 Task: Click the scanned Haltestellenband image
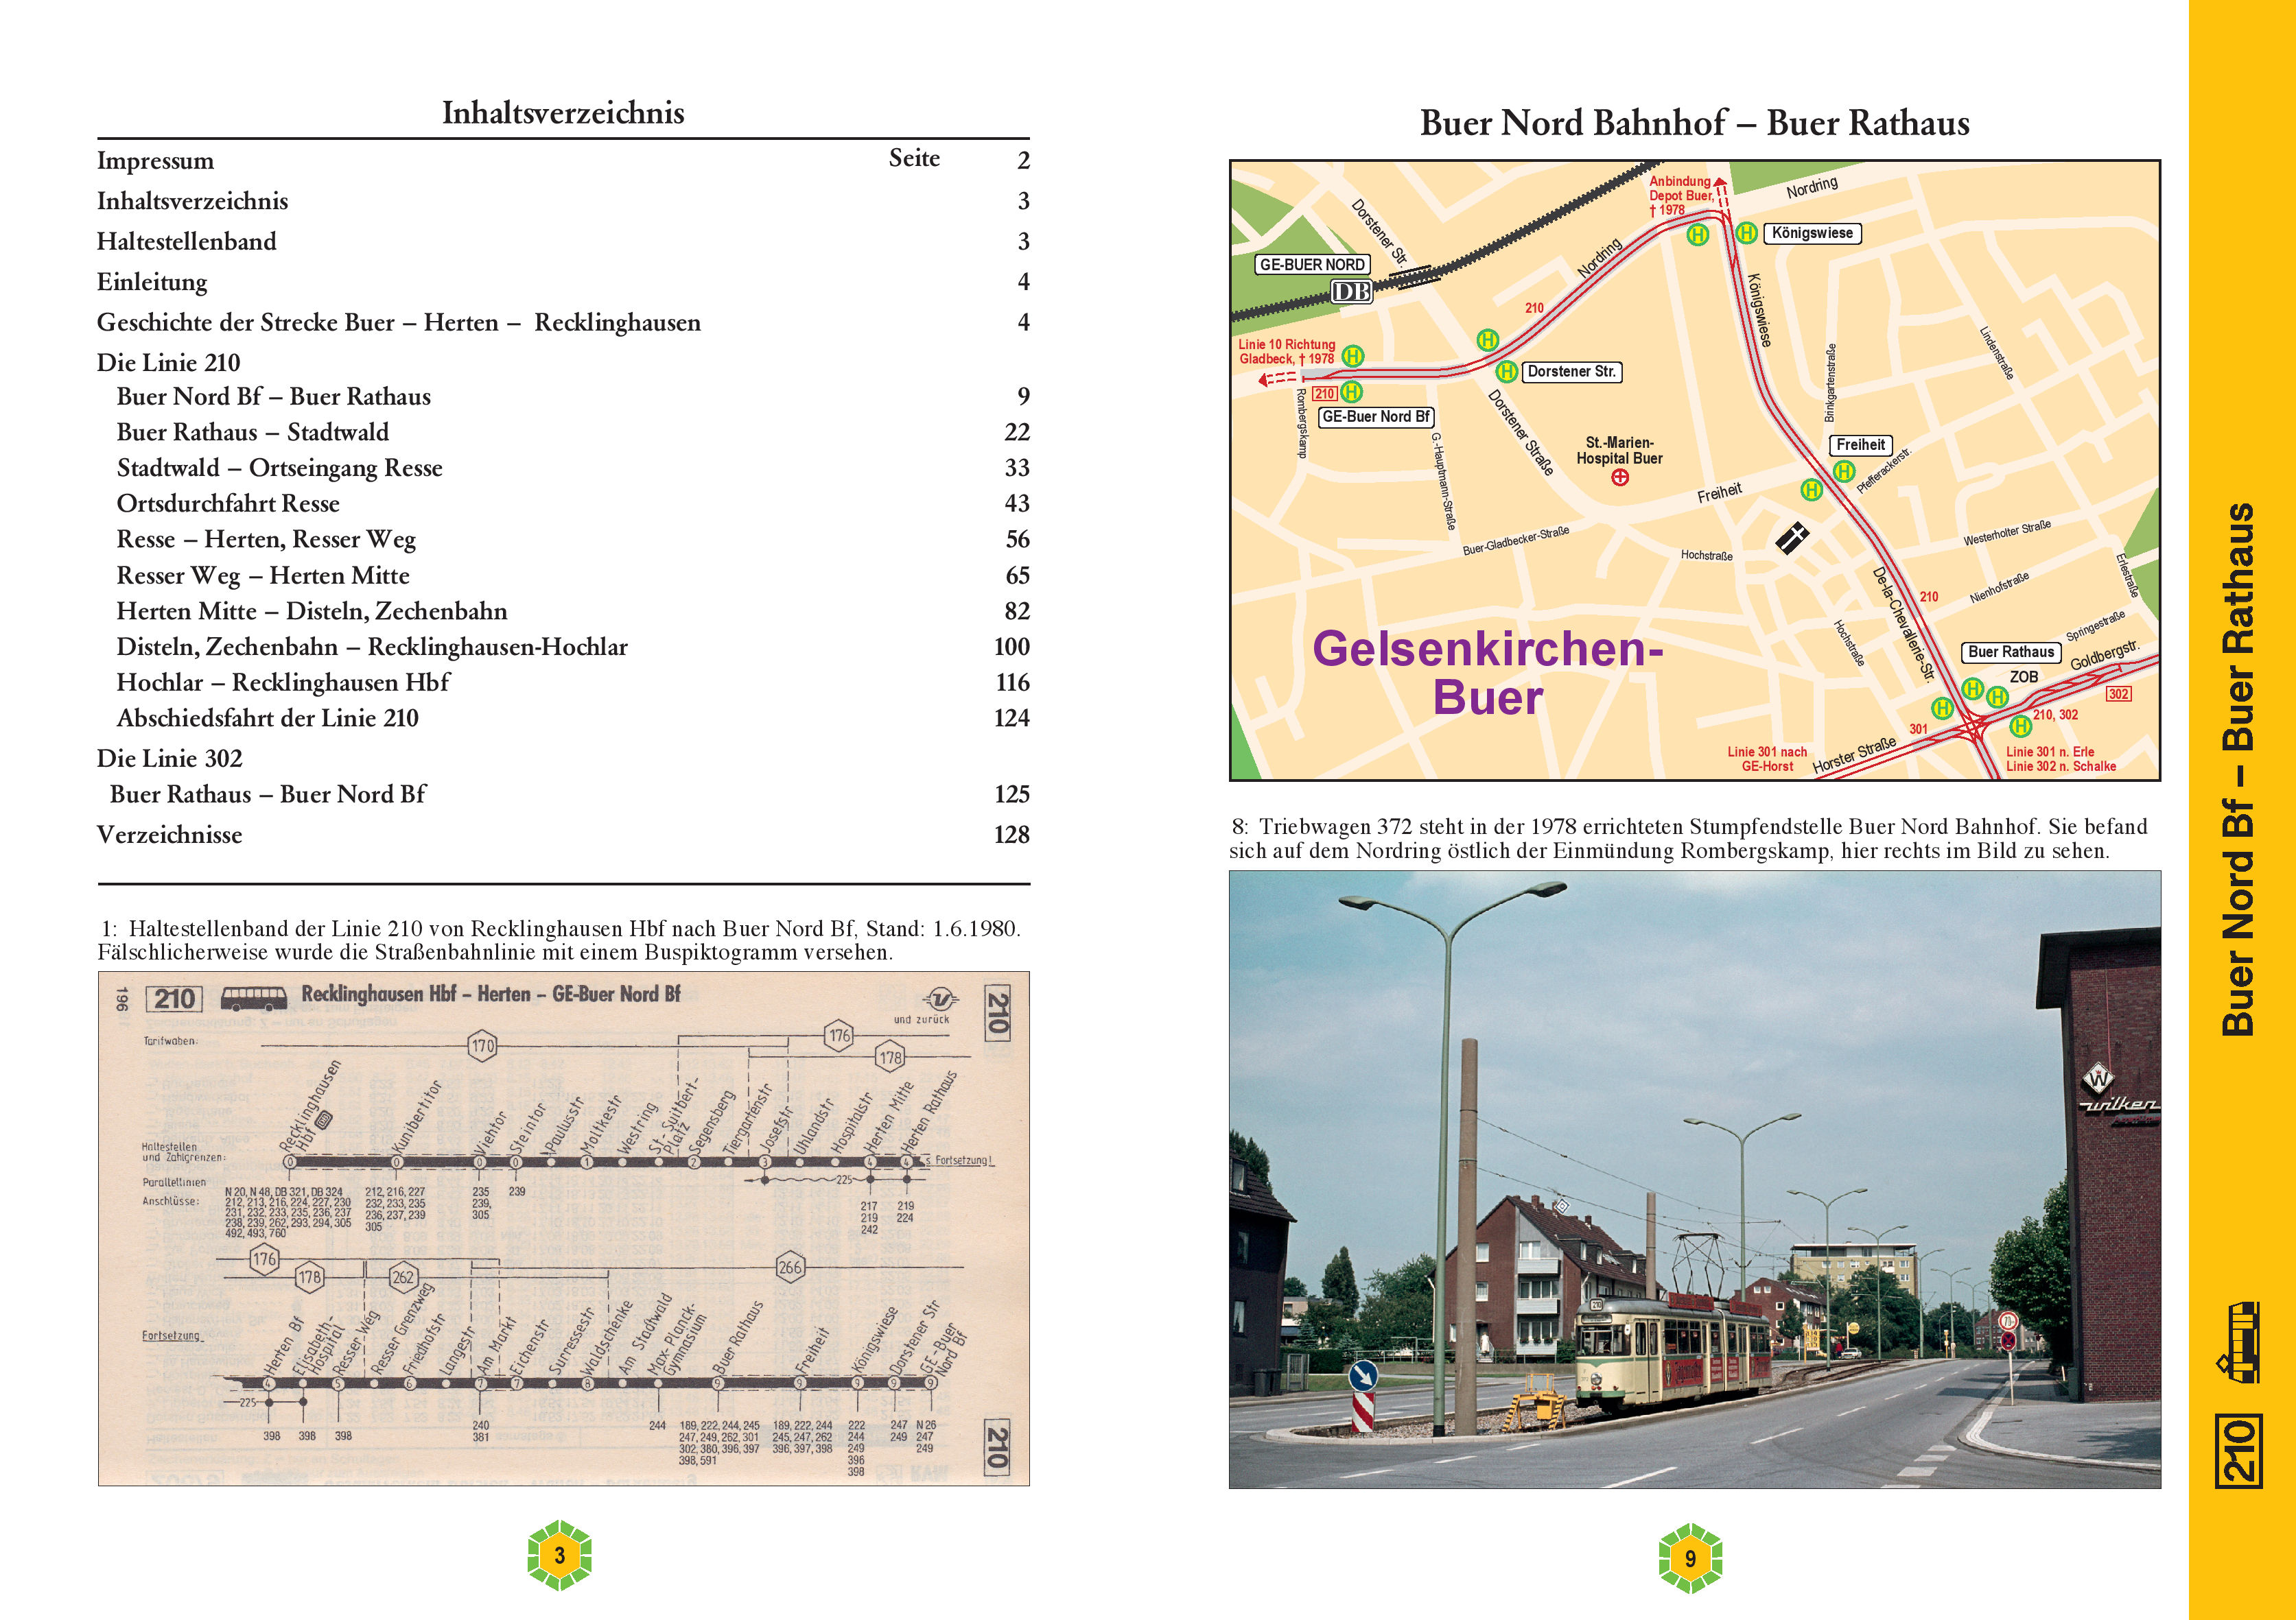[x=564, y=1228]
